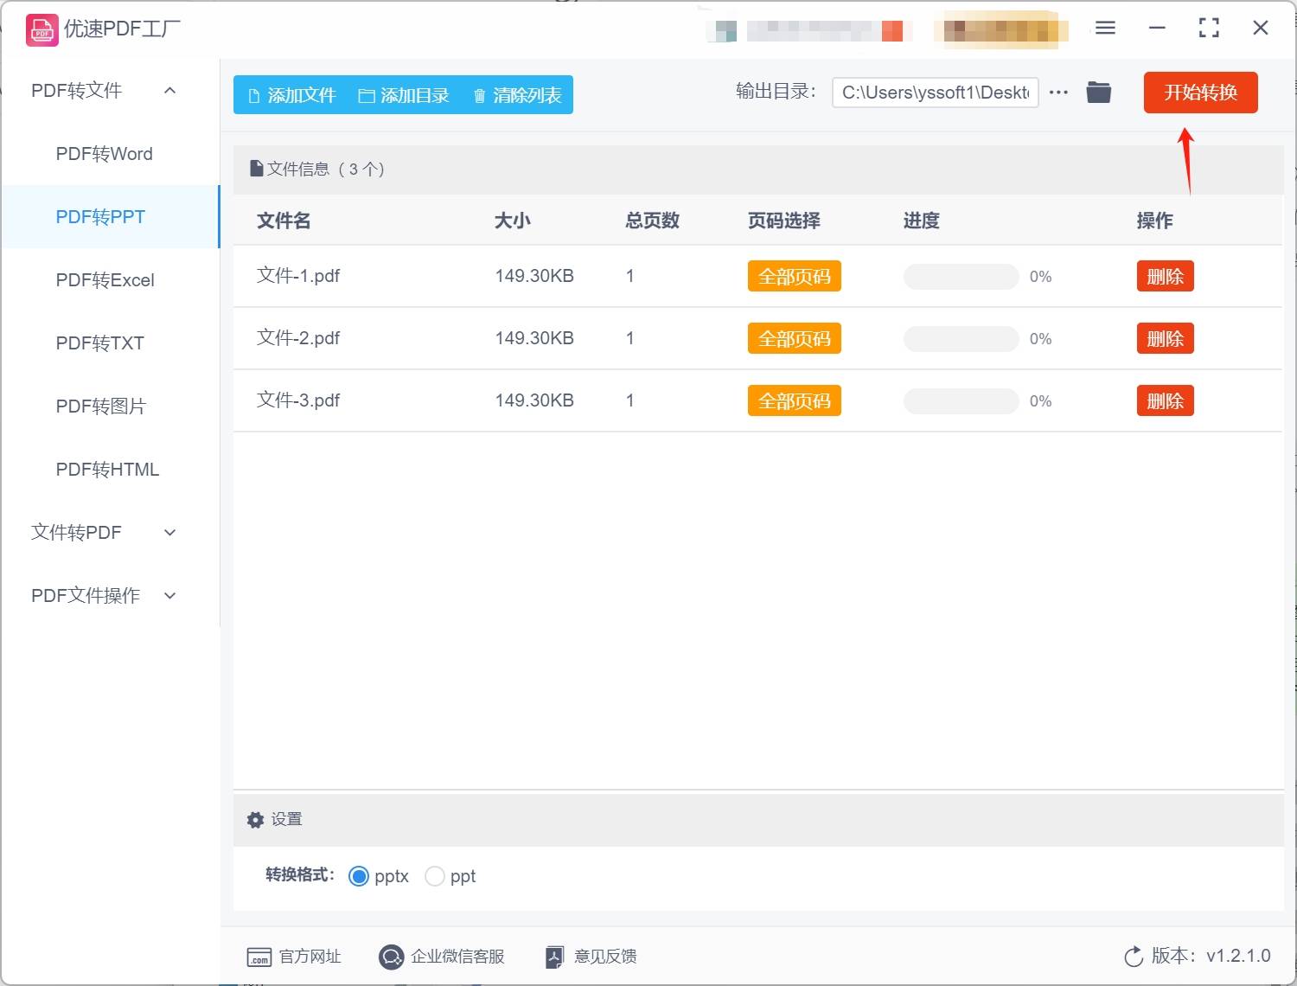Click the 操作 column header

[1155, 221]
